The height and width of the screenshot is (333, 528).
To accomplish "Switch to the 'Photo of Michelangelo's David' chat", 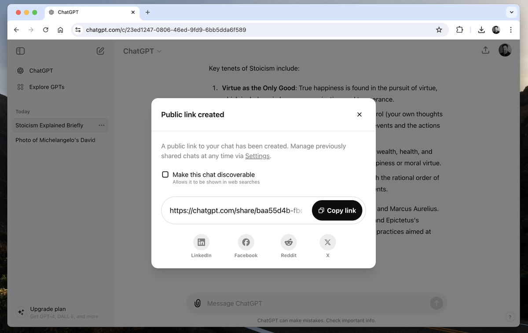I will [x=55, y=140].
